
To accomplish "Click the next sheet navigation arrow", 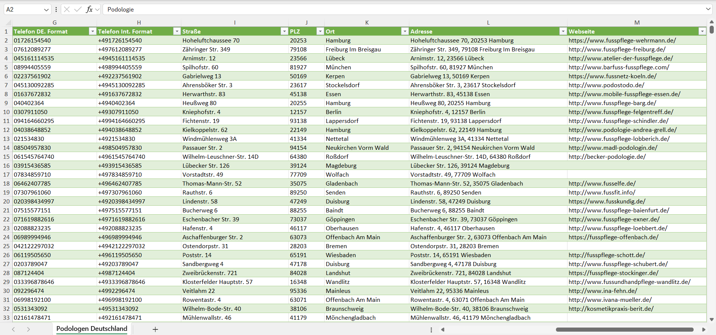I will pyautogui.click(x=28, y=329).
